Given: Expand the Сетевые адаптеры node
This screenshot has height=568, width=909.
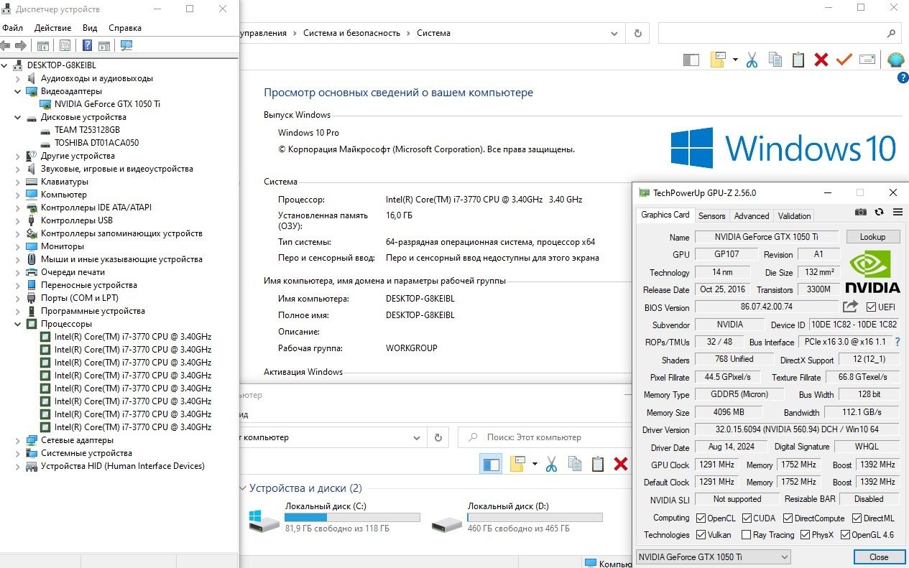Looking at the screenshot, I should [x=18, y=440].
